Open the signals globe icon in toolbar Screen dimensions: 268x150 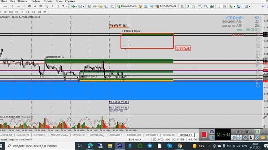152,6
